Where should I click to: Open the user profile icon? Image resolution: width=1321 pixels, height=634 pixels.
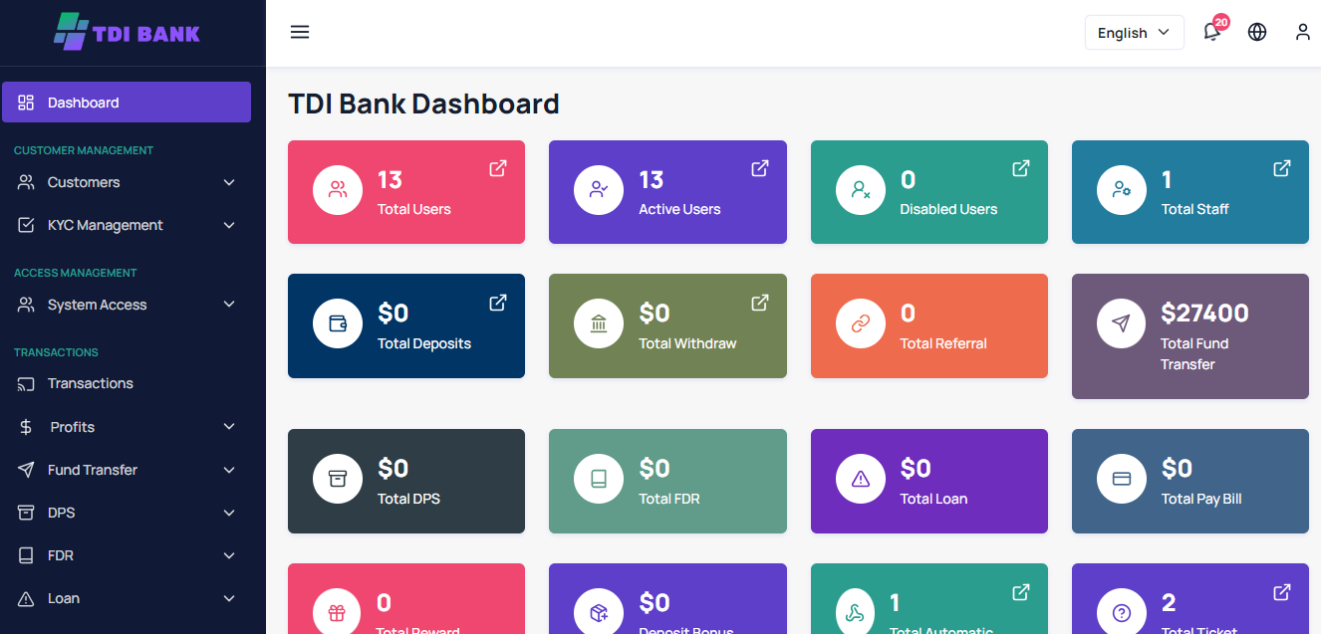[1303, 32]
